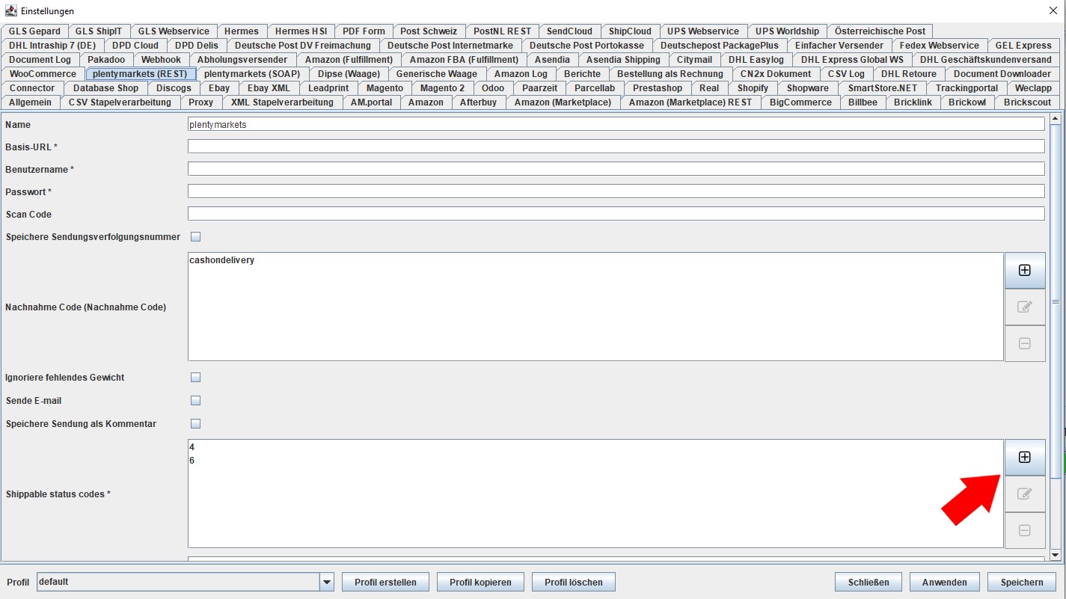Click the Benutzername input field
1066x599 pixels.
tap(616, 169)
